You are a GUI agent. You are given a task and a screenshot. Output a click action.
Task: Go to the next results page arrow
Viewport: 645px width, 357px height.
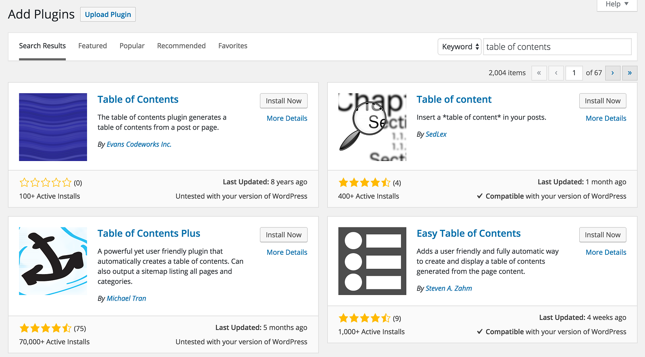click(x=613, y=73)
